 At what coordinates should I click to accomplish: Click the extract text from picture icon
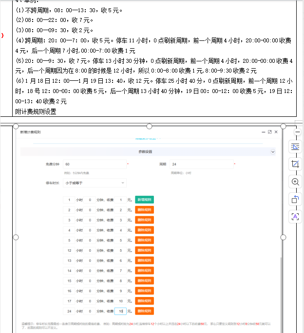[x=295, y=217]
